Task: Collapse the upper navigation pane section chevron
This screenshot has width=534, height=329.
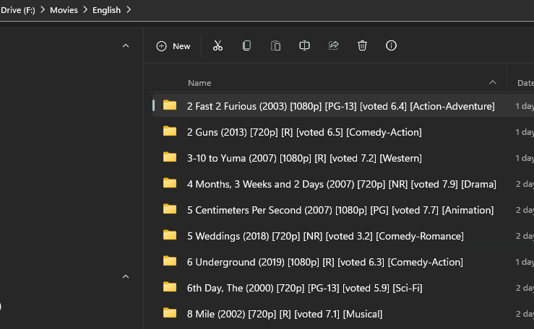Action: pos(125,45)
